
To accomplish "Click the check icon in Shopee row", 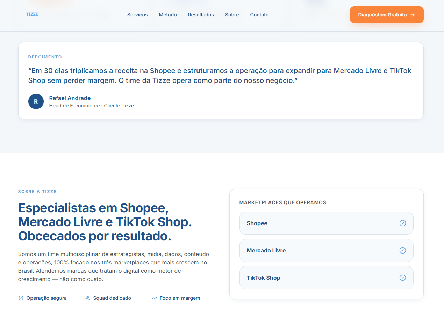I will coord(403,223).
